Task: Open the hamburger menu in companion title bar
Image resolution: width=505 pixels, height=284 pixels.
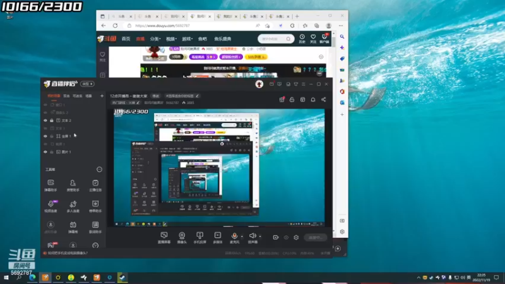Action: pos(304,84)
